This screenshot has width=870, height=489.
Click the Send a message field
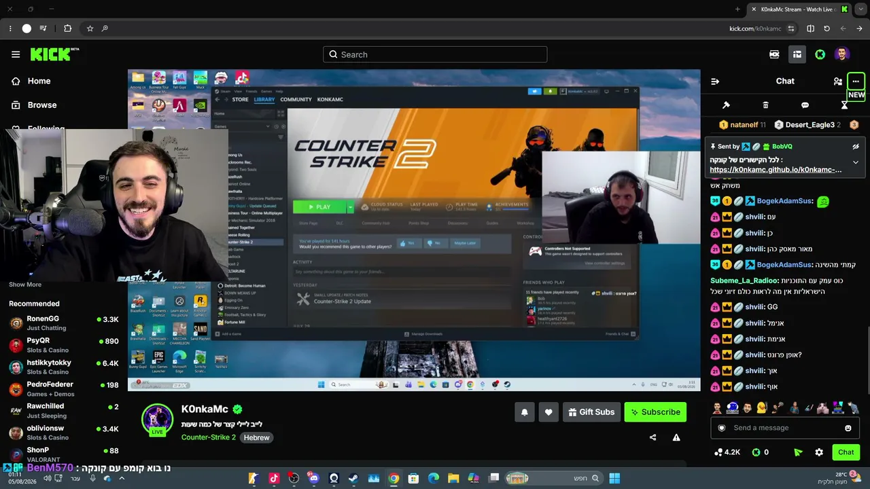786,428
